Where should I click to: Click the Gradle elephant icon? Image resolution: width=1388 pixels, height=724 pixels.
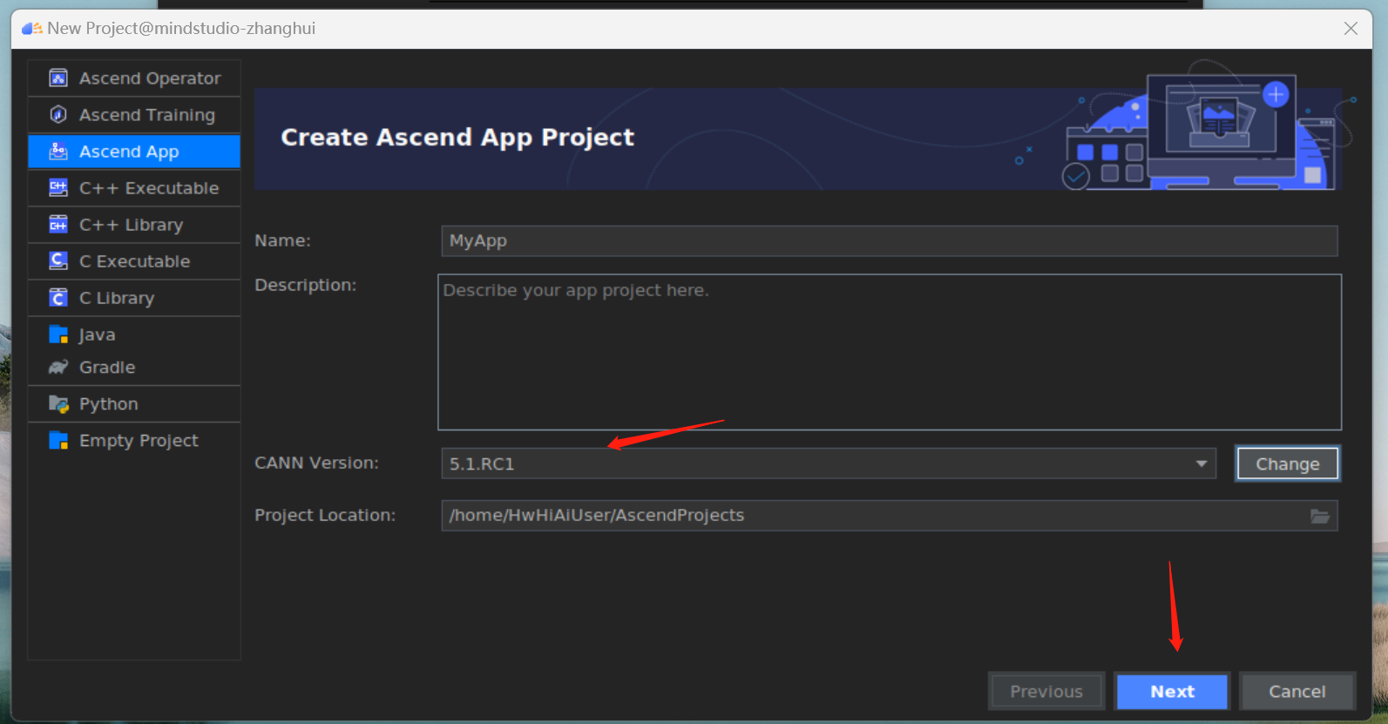point(58,368)
